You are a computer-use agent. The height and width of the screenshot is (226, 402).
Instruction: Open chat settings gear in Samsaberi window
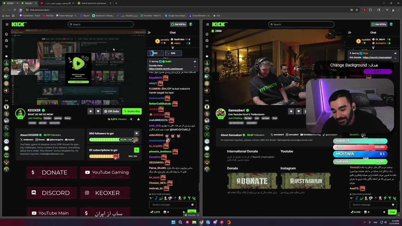tap(384, 212)
